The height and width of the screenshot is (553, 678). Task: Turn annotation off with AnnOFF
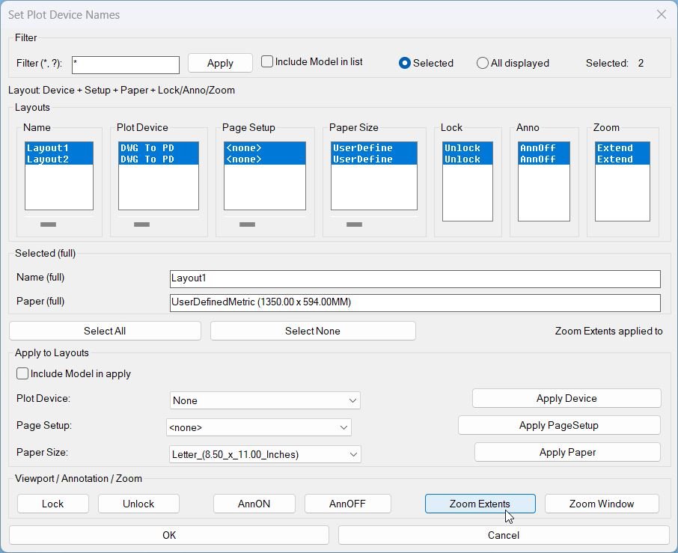click(347, 504)
